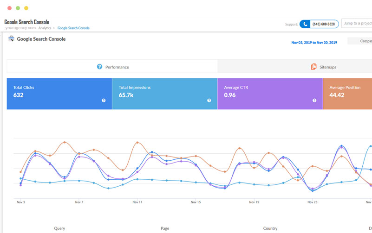Open the Analytics breadcrumb link
Screen dimensions: 372x233
point(45,28)
